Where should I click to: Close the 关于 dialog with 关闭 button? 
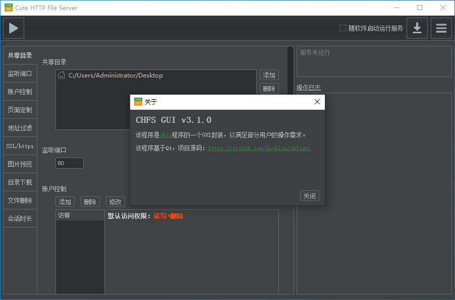310,196
